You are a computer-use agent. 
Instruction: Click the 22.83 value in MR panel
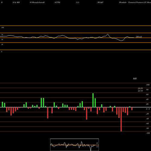point(140,91)
